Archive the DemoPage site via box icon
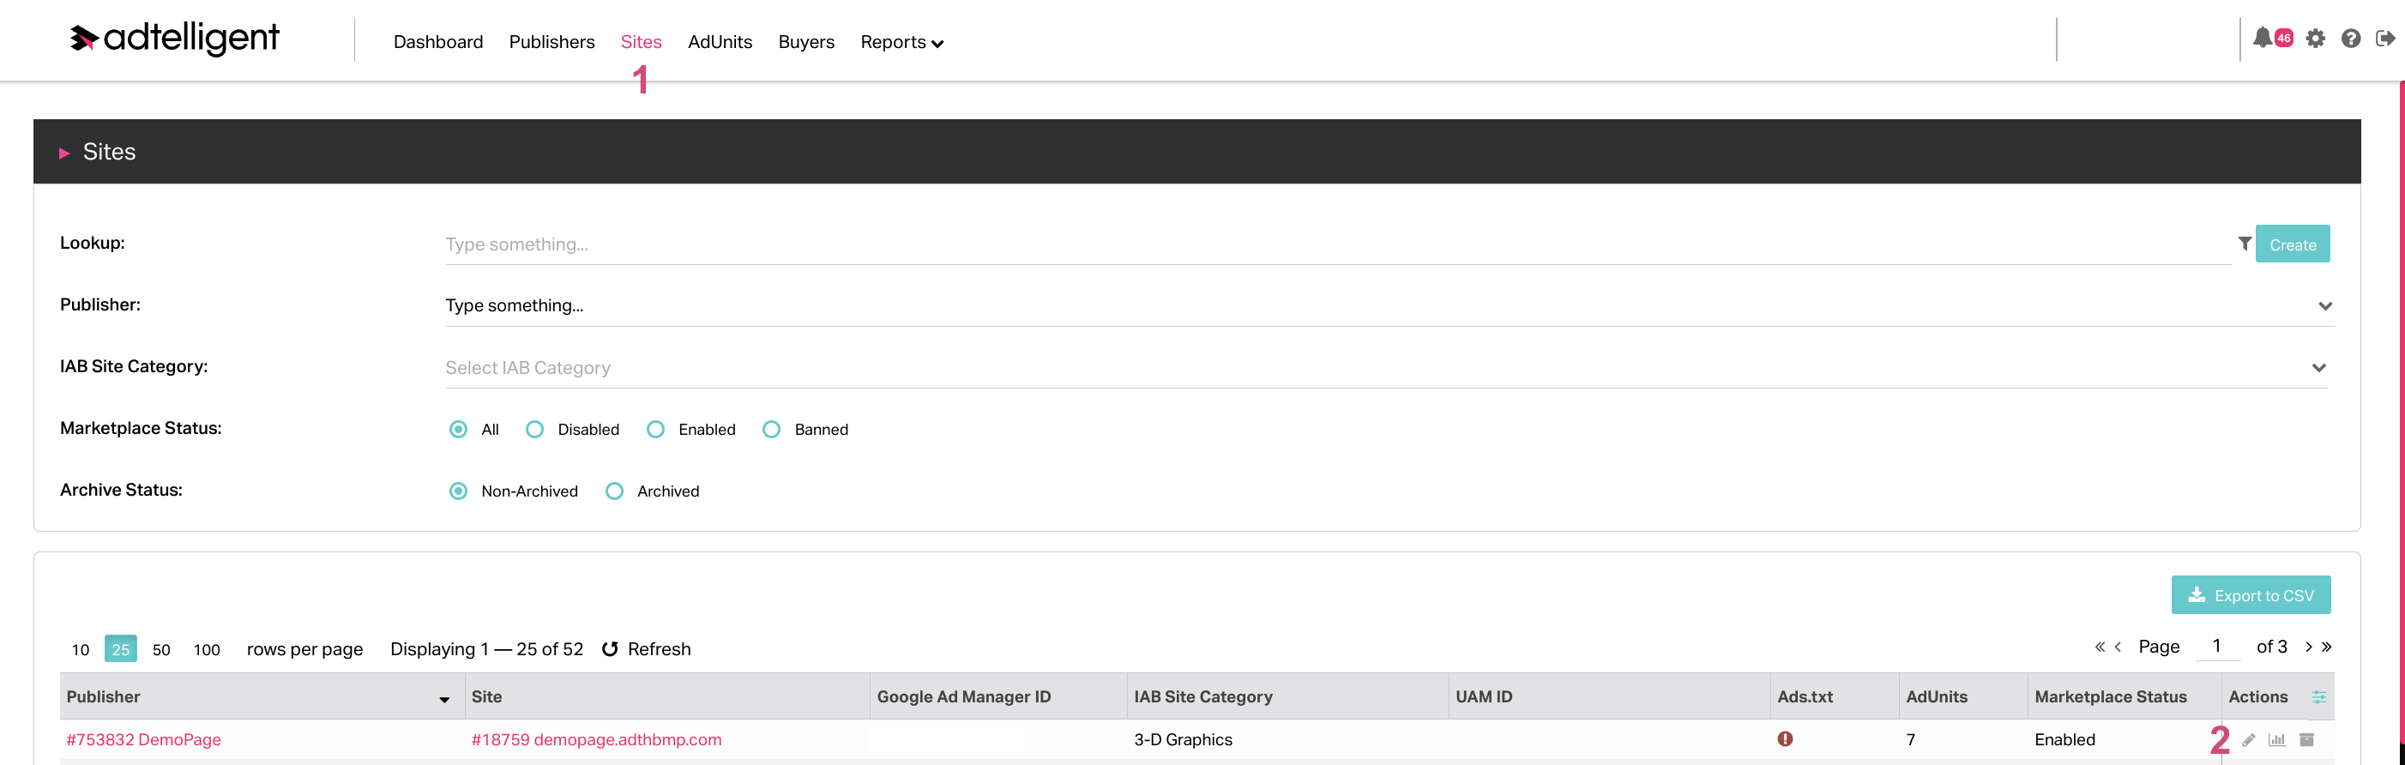The width and height of the screenshot is (2405, 765). pyautogui.click(x=2306, y=740)
